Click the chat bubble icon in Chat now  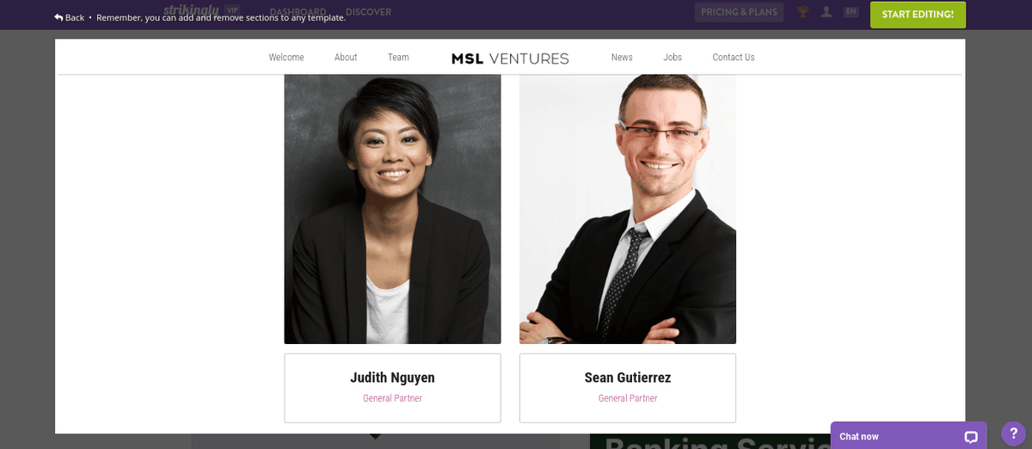tap(971, 437)
